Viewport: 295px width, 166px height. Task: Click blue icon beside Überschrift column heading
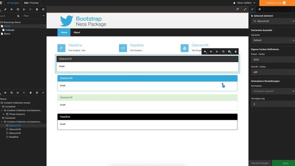point(184,48)
